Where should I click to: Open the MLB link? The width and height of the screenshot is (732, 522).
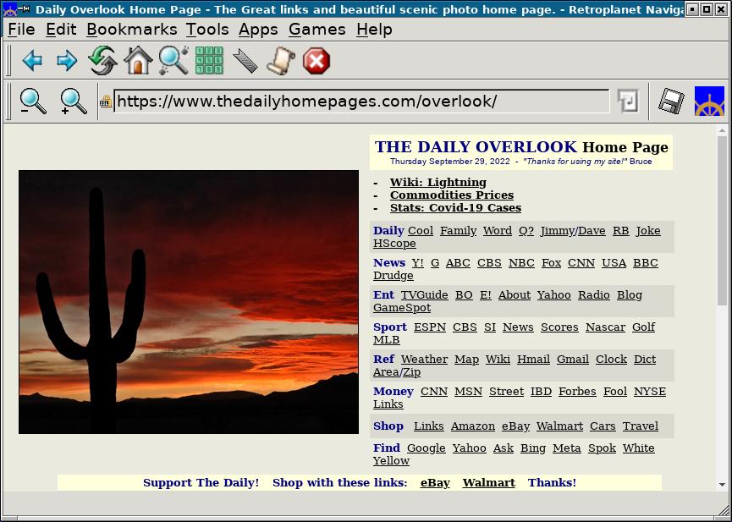386,340
